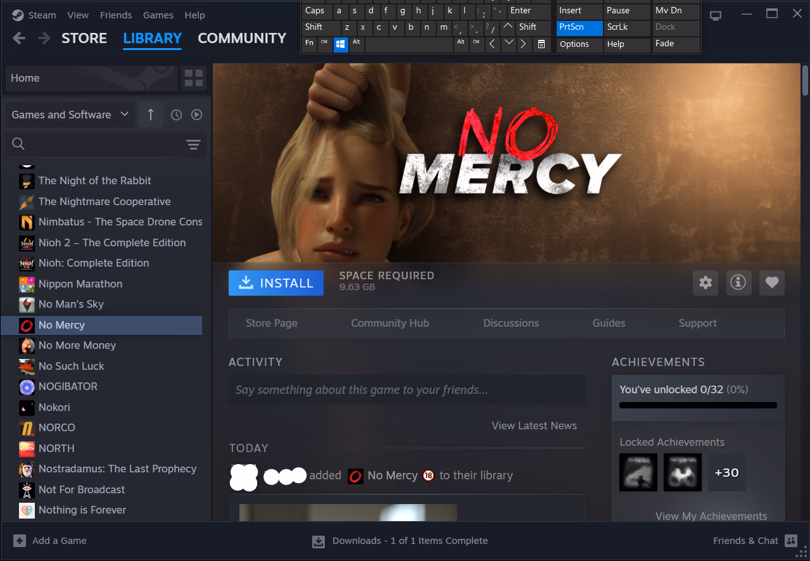Image resolution: width=810 pixels, height=561 pixels.
Task: Click the Nioh 2 game icon
Action: pyautogui.click(x=27, y=243)
